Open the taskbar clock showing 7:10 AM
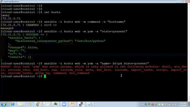This screenshot has height=107, width=190. pyautogui.click(x=183, y=104)
